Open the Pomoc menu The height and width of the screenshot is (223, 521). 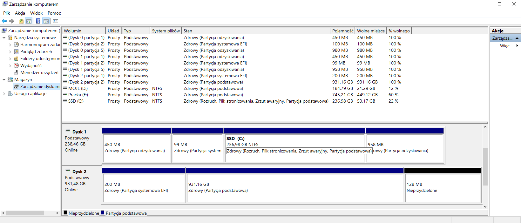coord(54,13)
